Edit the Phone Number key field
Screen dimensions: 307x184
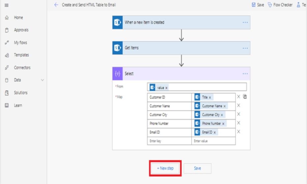(x=169, y=123)
